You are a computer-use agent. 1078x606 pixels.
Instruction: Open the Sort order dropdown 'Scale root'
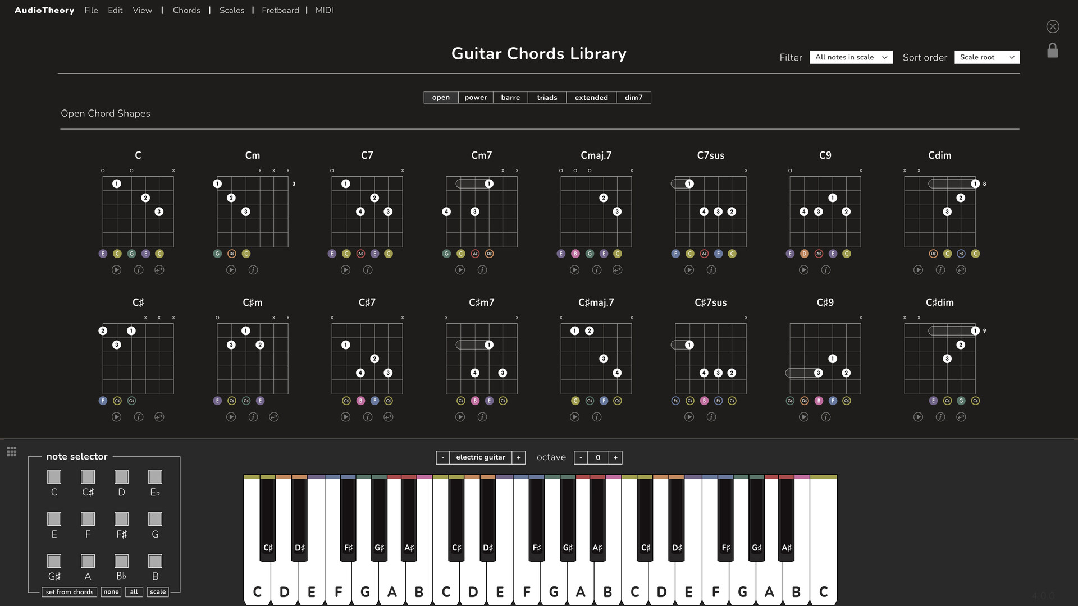[987, 57]
